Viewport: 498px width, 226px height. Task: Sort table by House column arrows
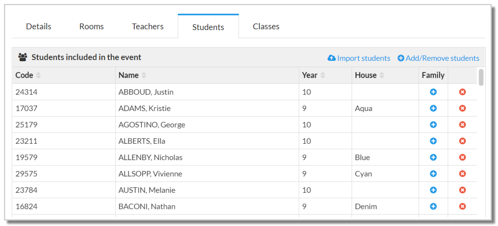point(382,75)
